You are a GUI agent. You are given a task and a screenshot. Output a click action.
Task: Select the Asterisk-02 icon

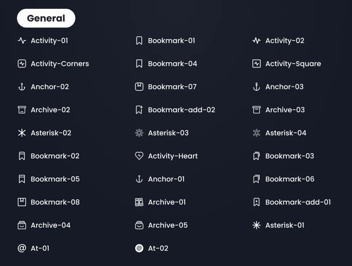[x=22, y=133]
